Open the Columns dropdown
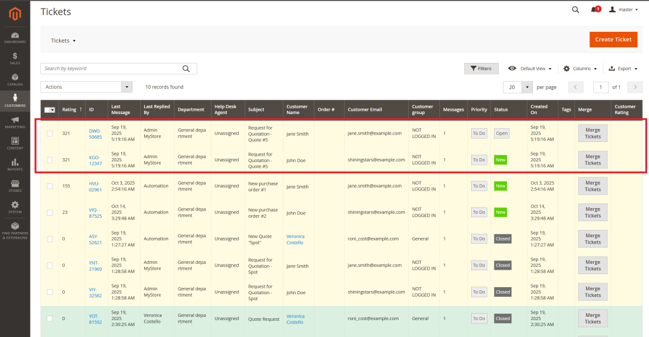This screenshot has width=649, height=337. click(x=580, y=69)
